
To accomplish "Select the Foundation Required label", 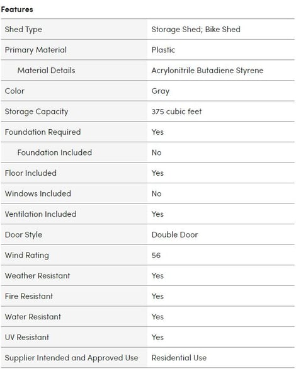I will click(x=43, y=132).
